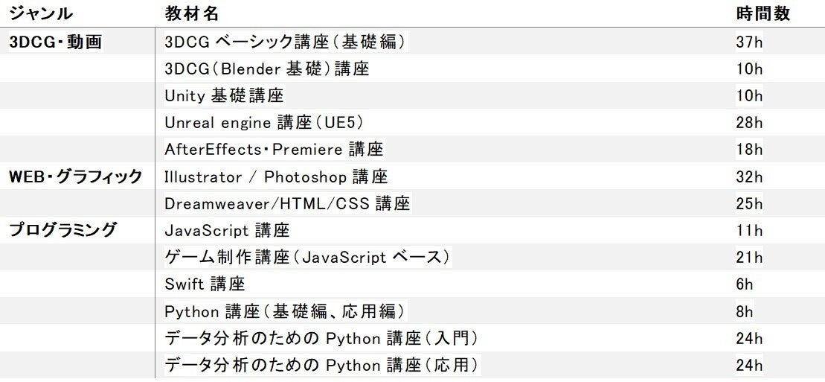Choose Illustrator / Photoshop 講座 entry

276,177
